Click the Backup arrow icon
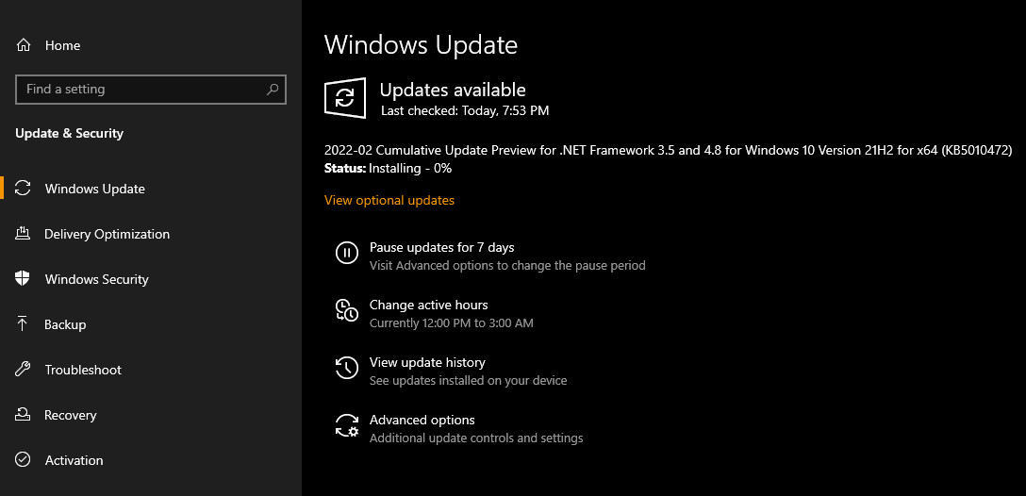The image size is (1026, 496). pos(24,324)
